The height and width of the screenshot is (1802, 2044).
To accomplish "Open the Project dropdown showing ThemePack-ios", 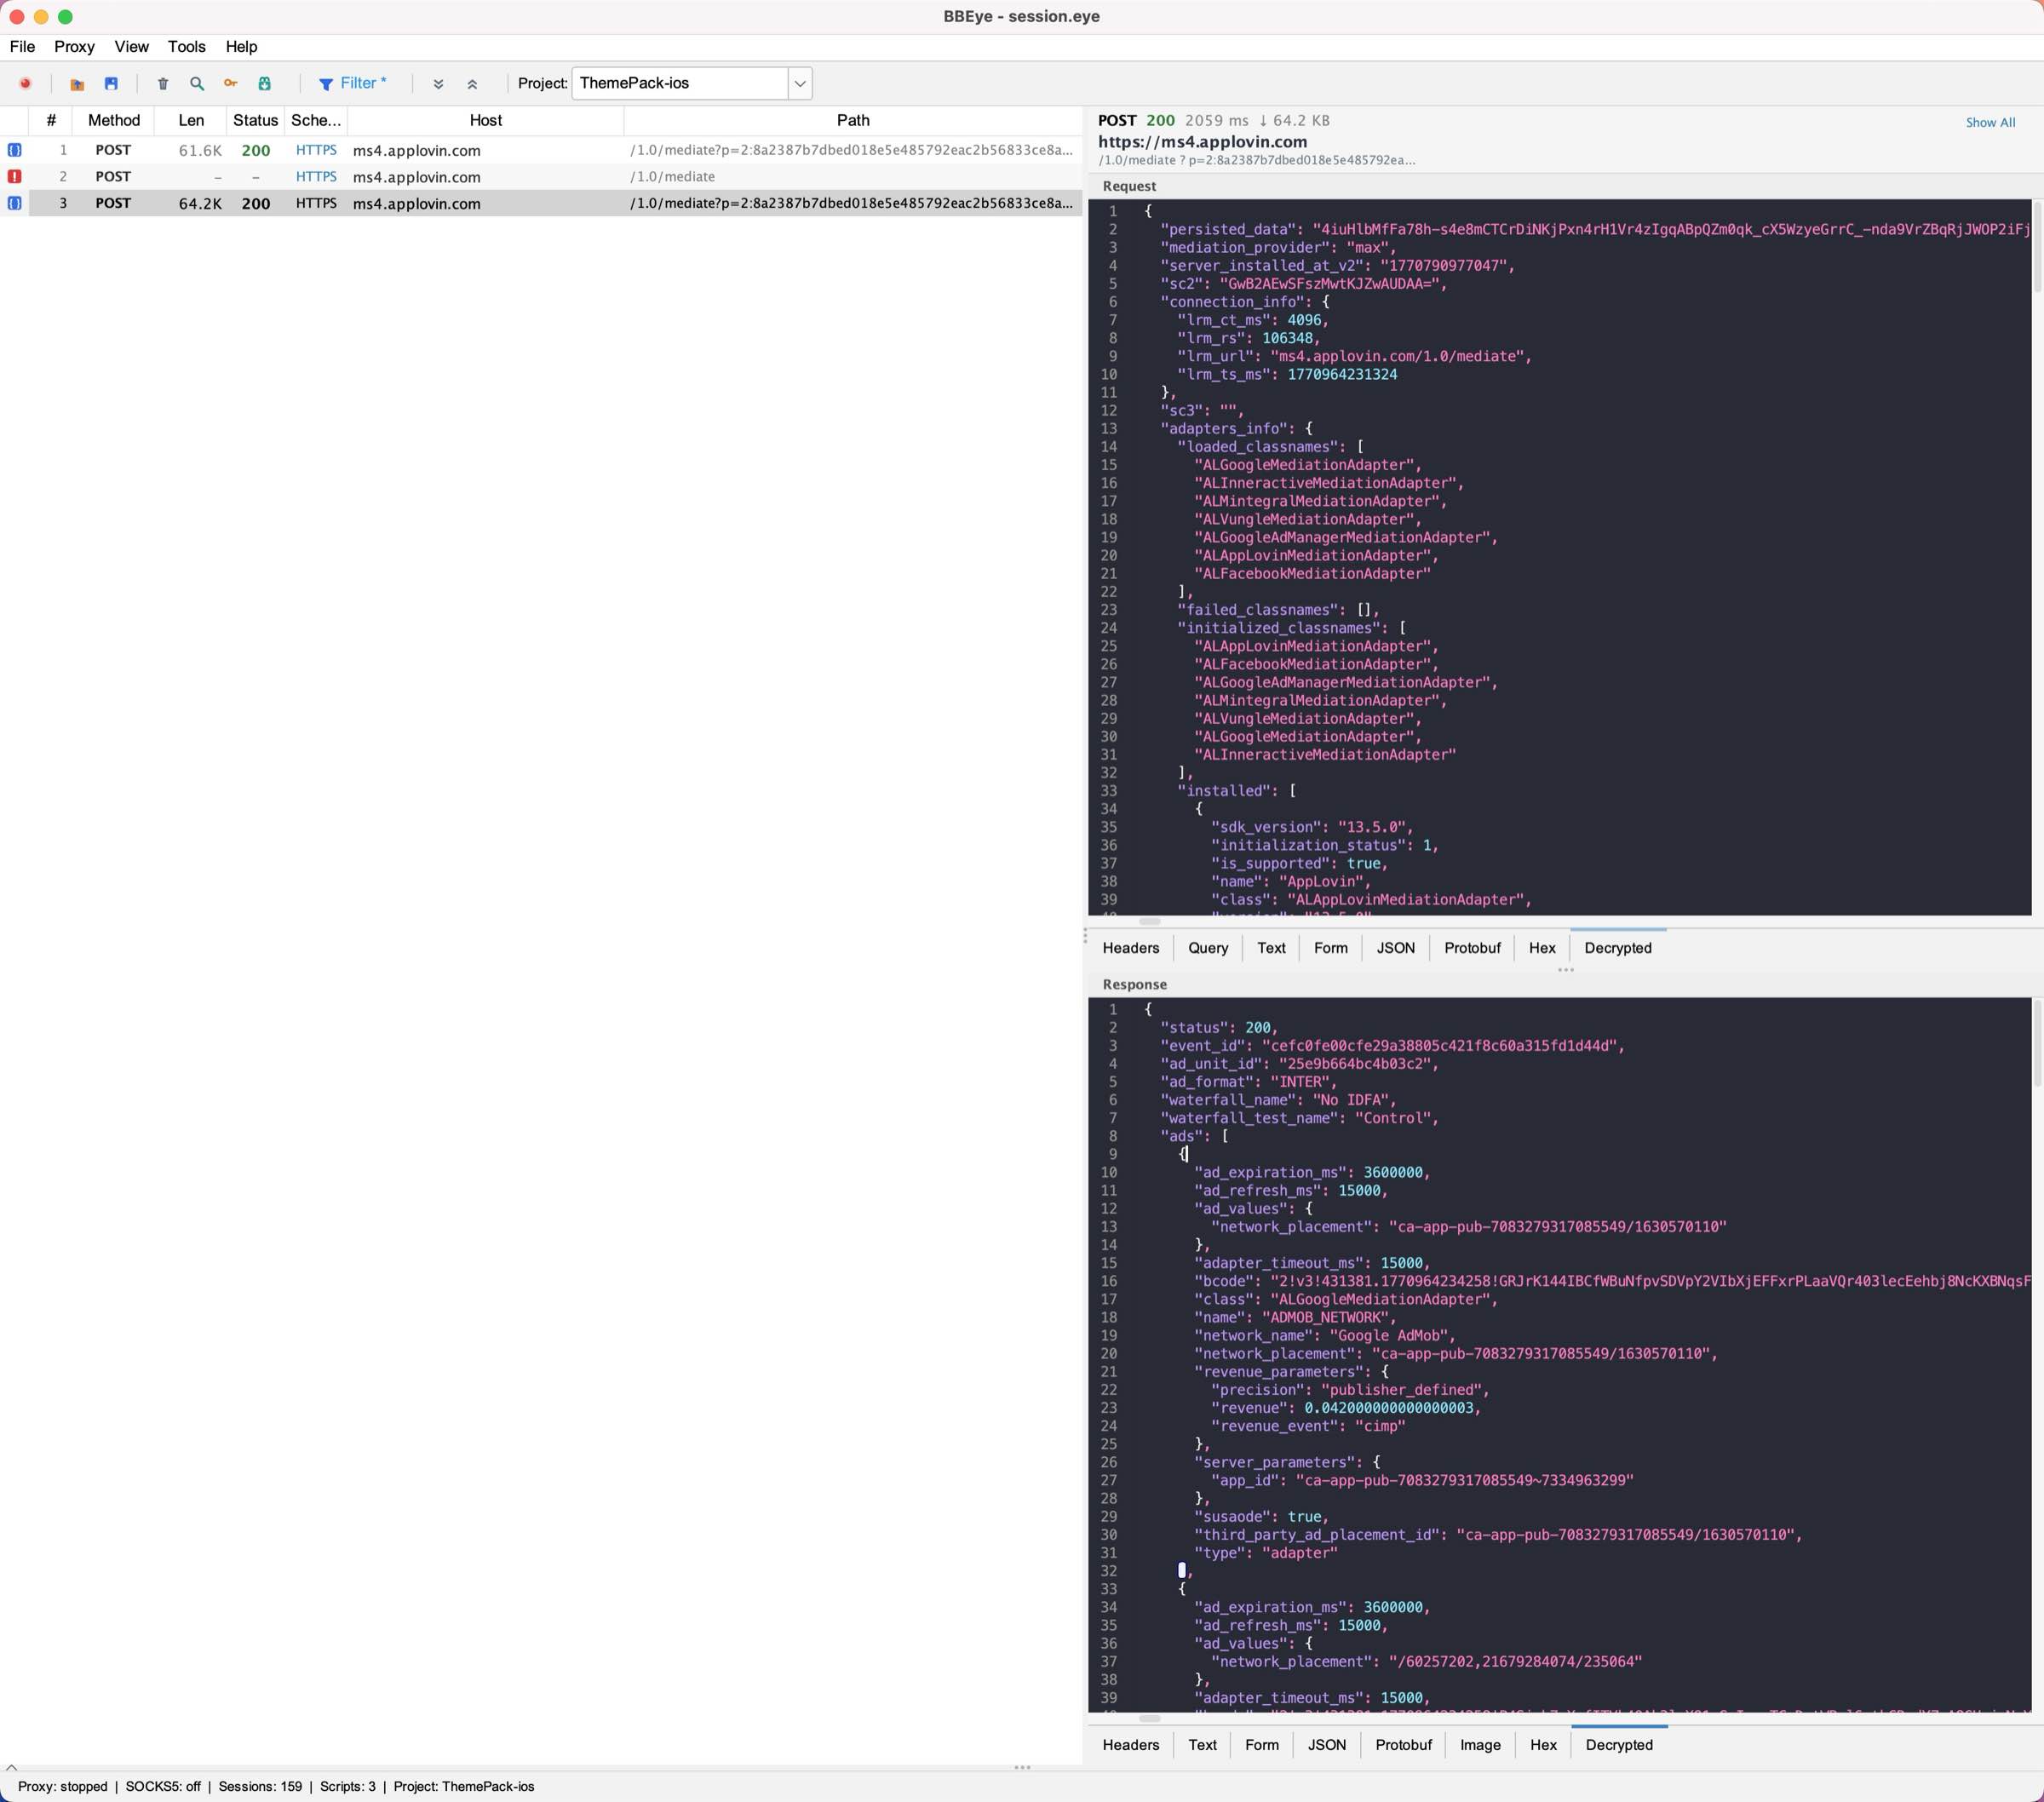I will [x=798, y=83].
